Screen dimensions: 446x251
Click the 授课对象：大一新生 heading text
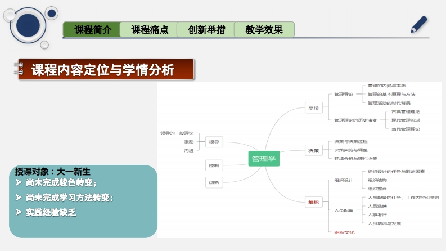(53, 172)
